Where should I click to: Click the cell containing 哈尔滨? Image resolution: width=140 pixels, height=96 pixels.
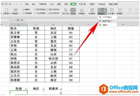(53, 59)
